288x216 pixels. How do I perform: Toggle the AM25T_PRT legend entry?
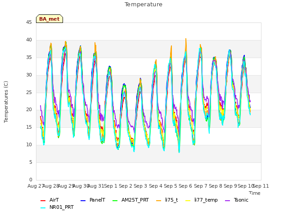(x=130, y=200)
